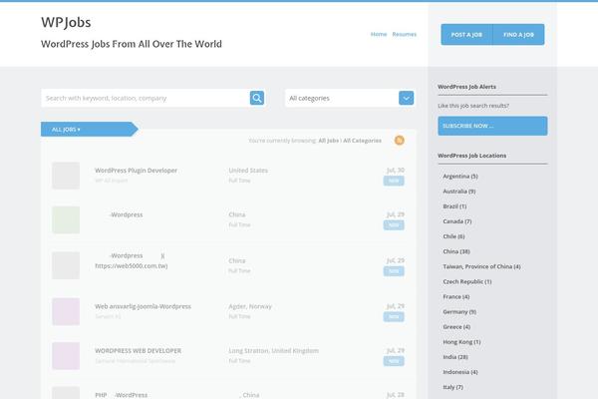Click logo thumbnail of WORDPRESS WEB DEVELOPER job

(x=66, y=356)
